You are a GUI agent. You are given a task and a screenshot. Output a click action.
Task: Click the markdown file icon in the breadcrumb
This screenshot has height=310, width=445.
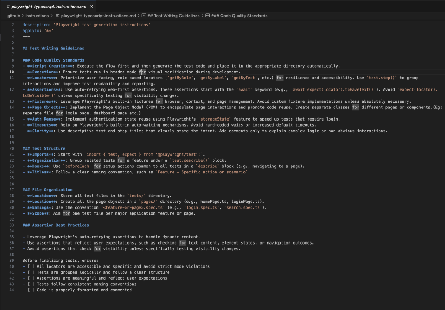[58, 16]
